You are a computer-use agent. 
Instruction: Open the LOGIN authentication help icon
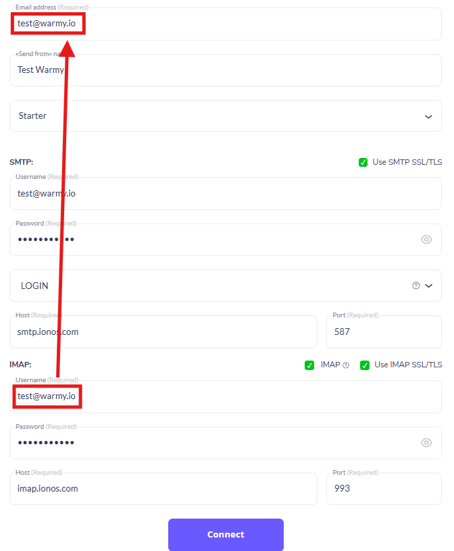(x=416, y=286)
